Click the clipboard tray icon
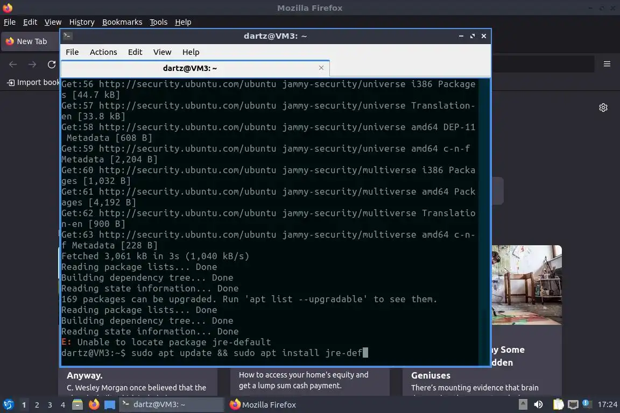Image resolution: width=620 pixels, height=413 pixels. [x=558, y=405]
